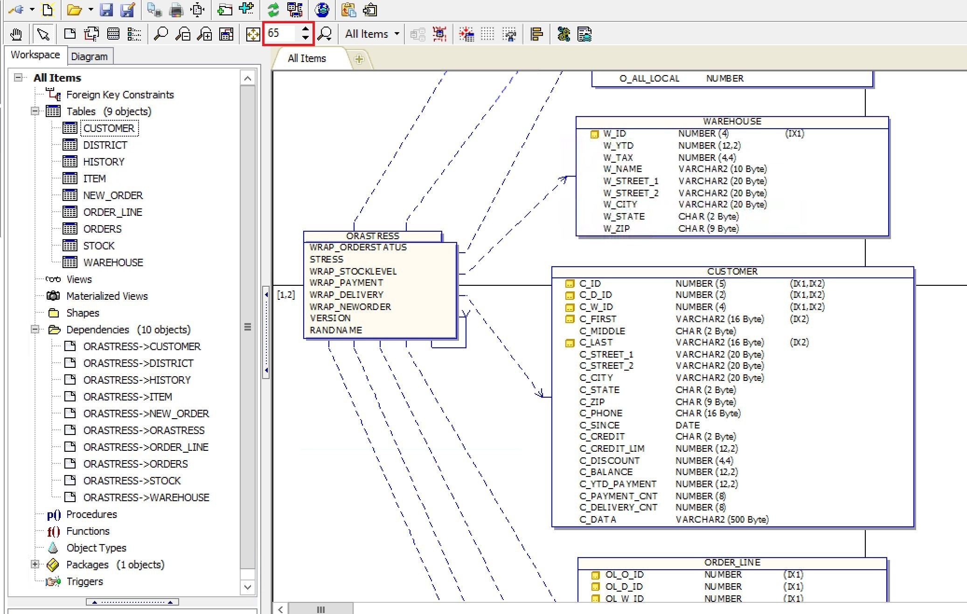Viewport: 967px width, 614px height.
Task: Expand the Packages node
Action: coord(35,564)
